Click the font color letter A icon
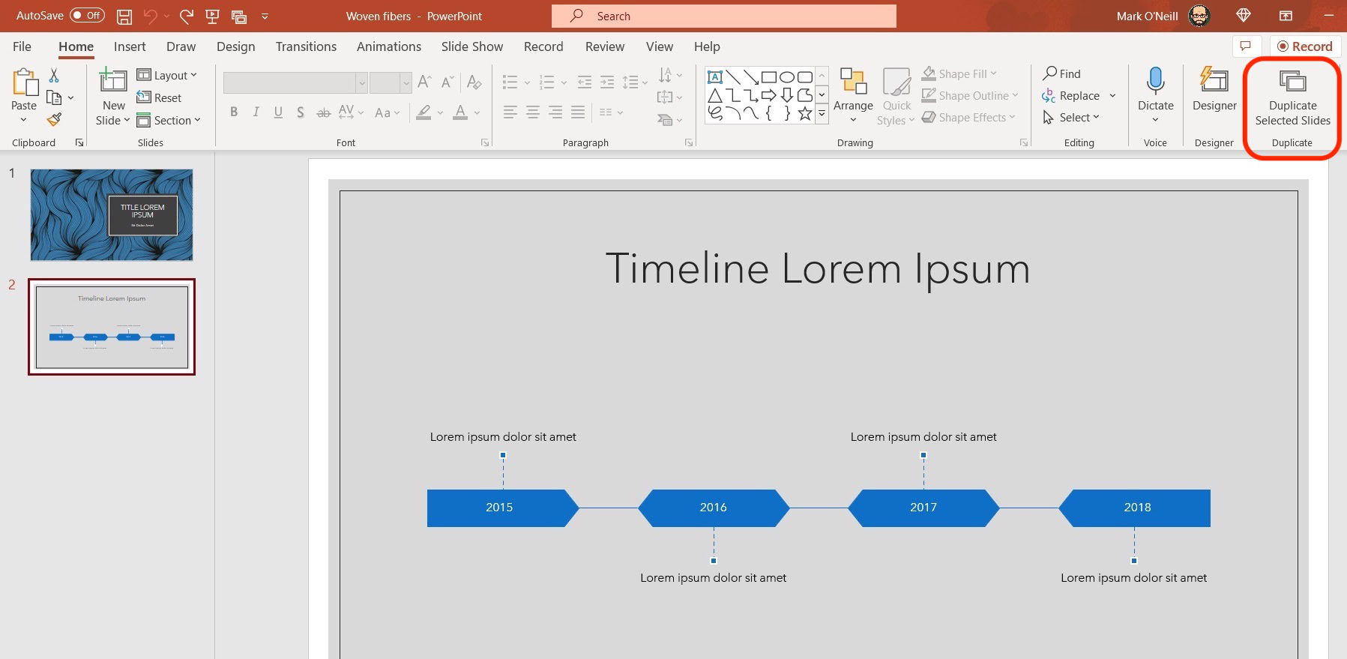Screen dimensions: 1347x659 (460, 112)
